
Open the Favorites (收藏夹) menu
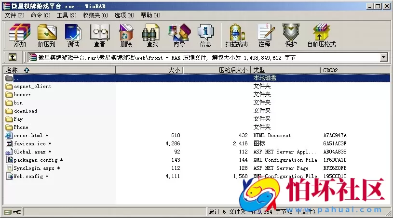click(x=95, y=15)
